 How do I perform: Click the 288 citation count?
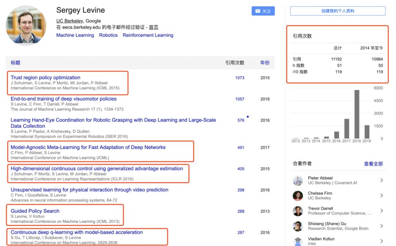tap(241, 211)
